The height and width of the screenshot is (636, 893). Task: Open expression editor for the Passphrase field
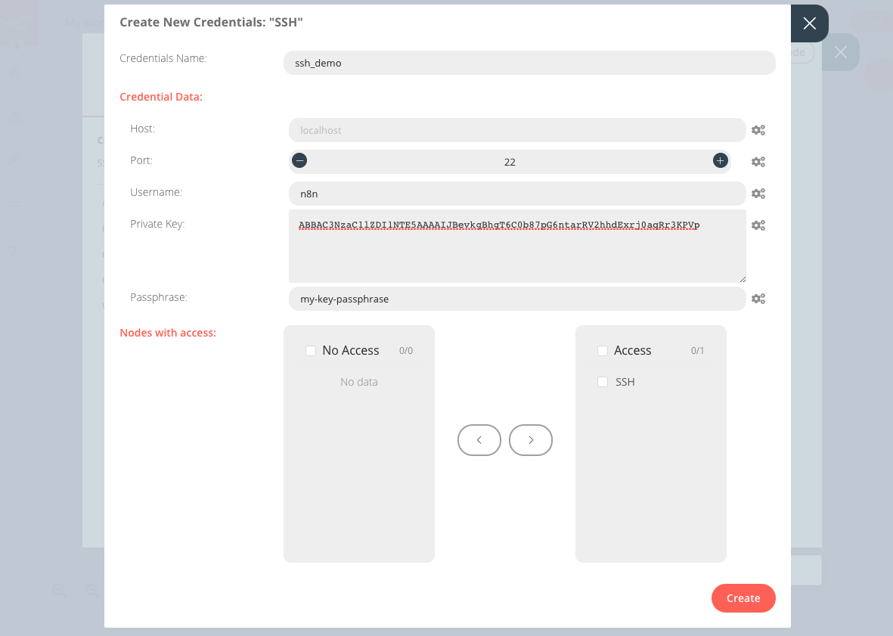[758, 299]
